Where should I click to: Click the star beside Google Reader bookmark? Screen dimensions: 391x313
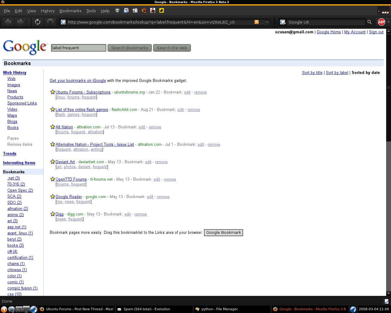pyautogui.click(x=53, y=197)
